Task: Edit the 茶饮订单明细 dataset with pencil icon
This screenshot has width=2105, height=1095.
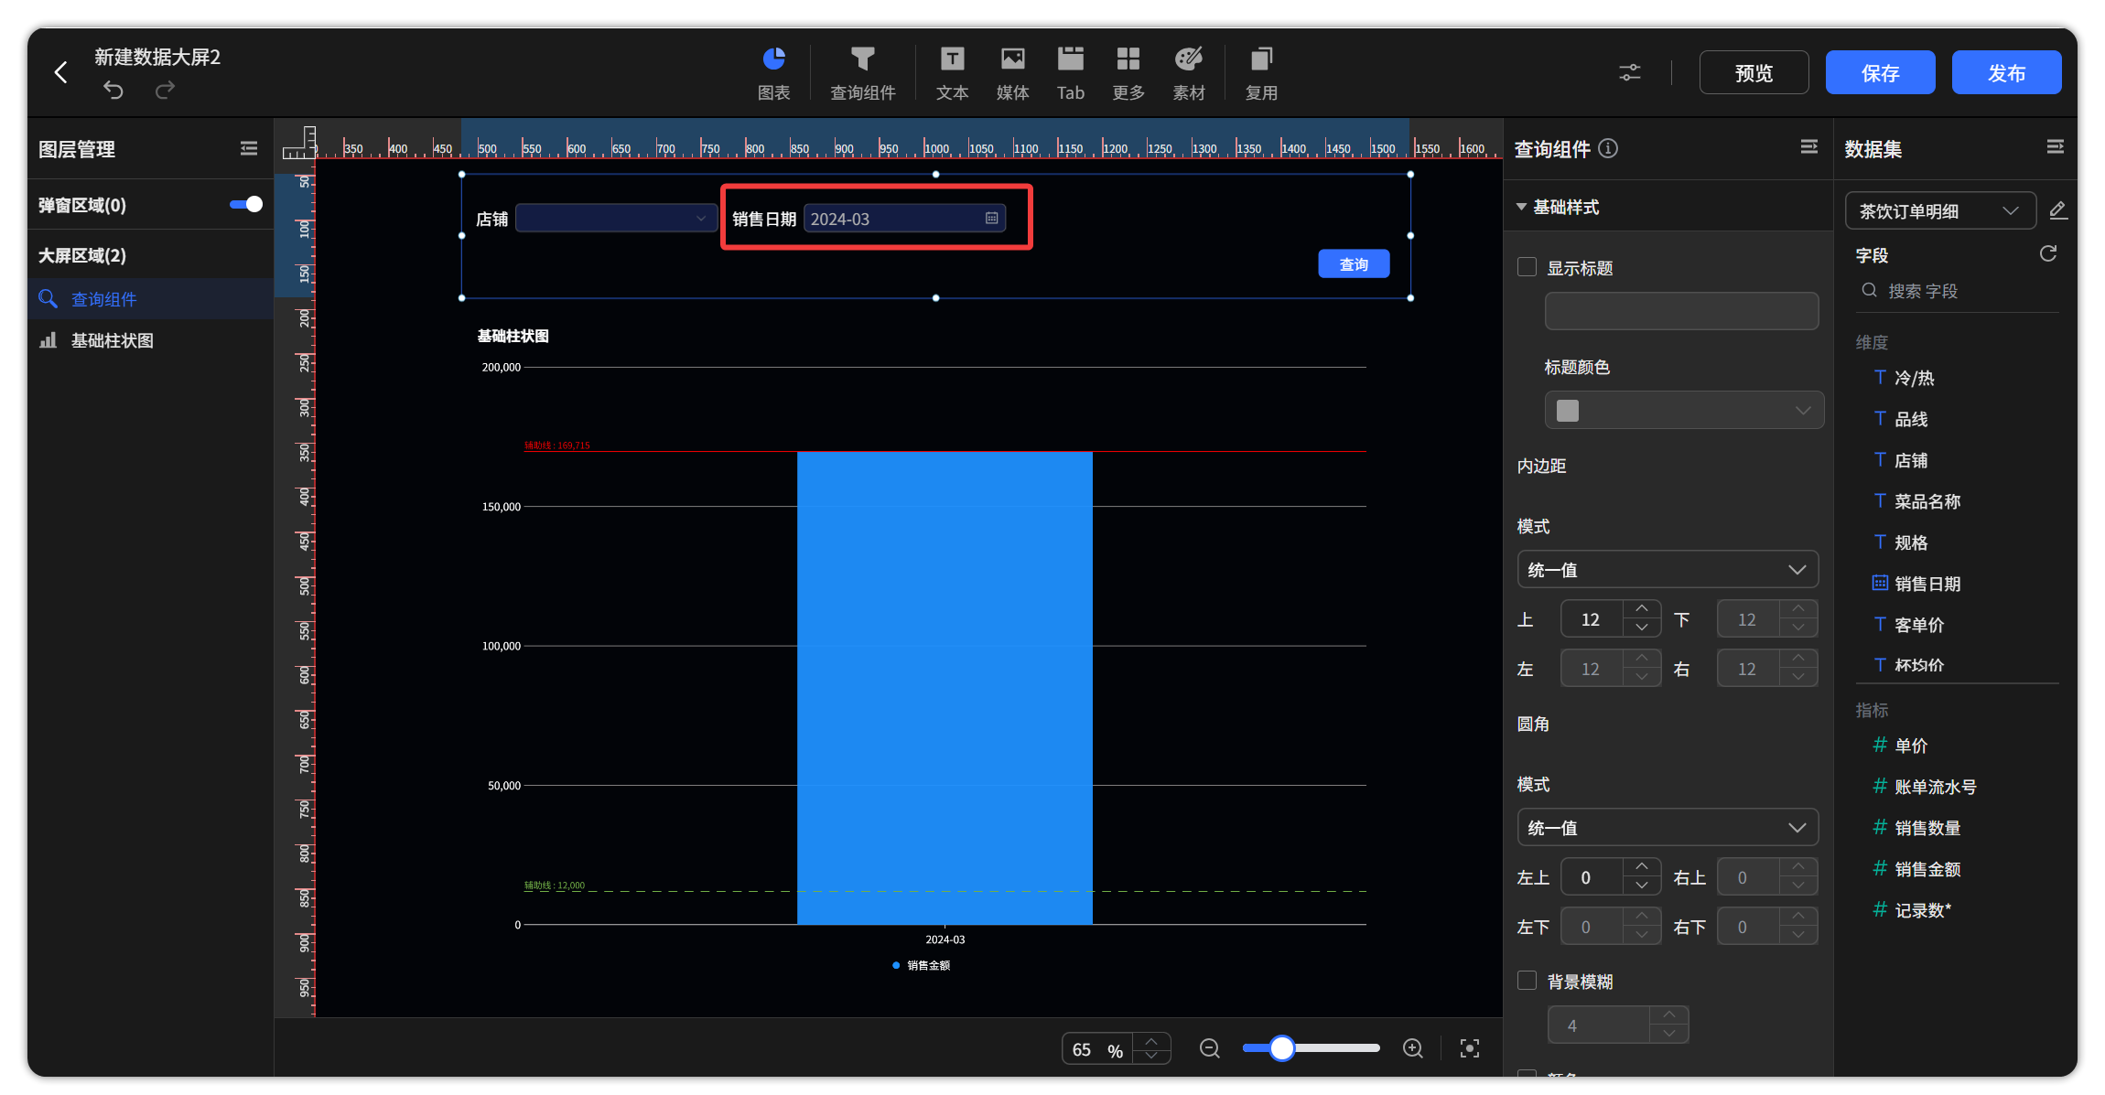Action: 2058,210
